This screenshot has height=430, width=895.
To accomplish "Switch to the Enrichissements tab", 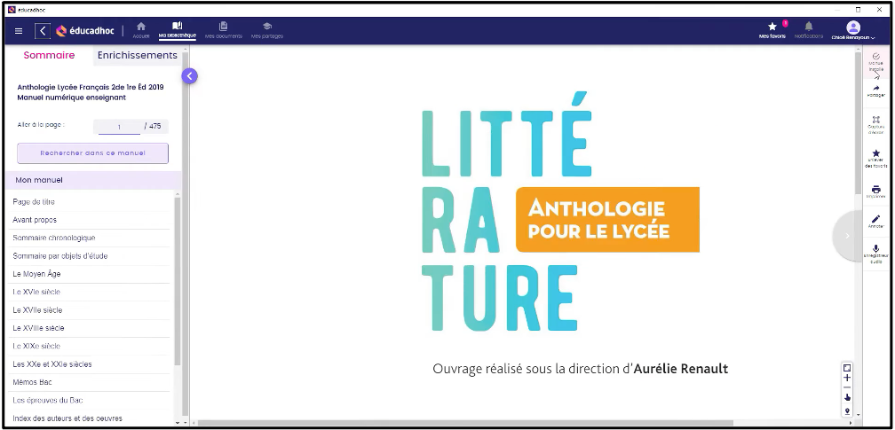I will (x=137, y=55).
